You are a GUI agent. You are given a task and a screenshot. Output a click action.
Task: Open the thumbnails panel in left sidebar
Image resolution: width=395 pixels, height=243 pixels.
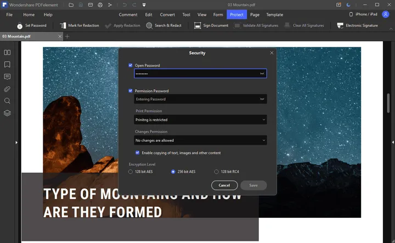pyautogui.click(x=7, y=52)
